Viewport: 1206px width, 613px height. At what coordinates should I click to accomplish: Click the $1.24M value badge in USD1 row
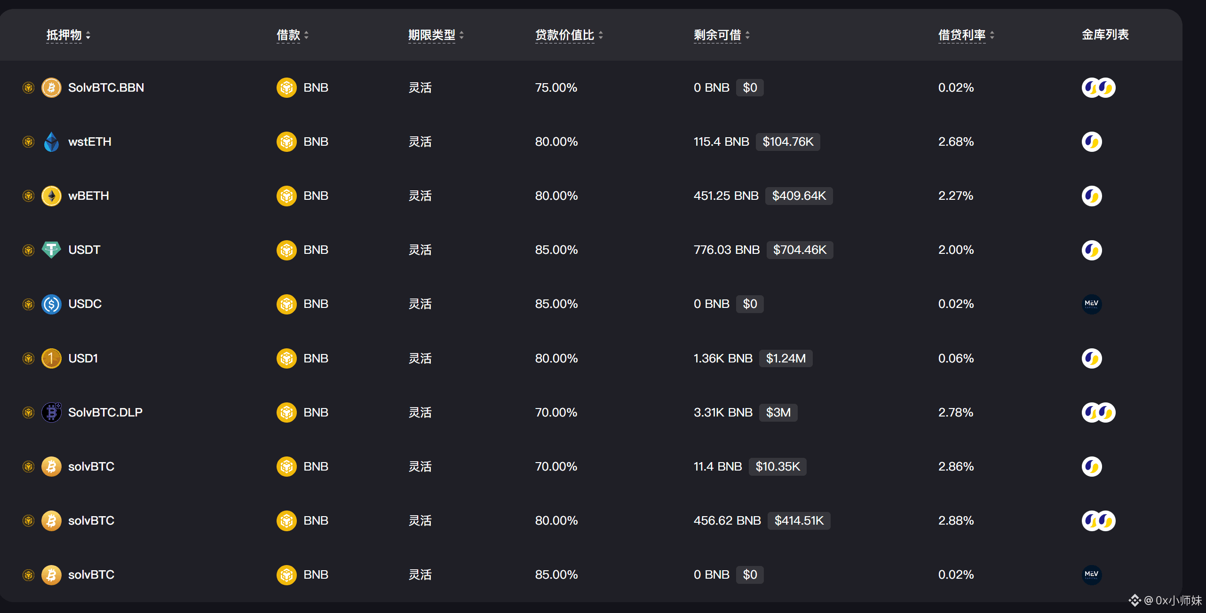click(785, 358)
